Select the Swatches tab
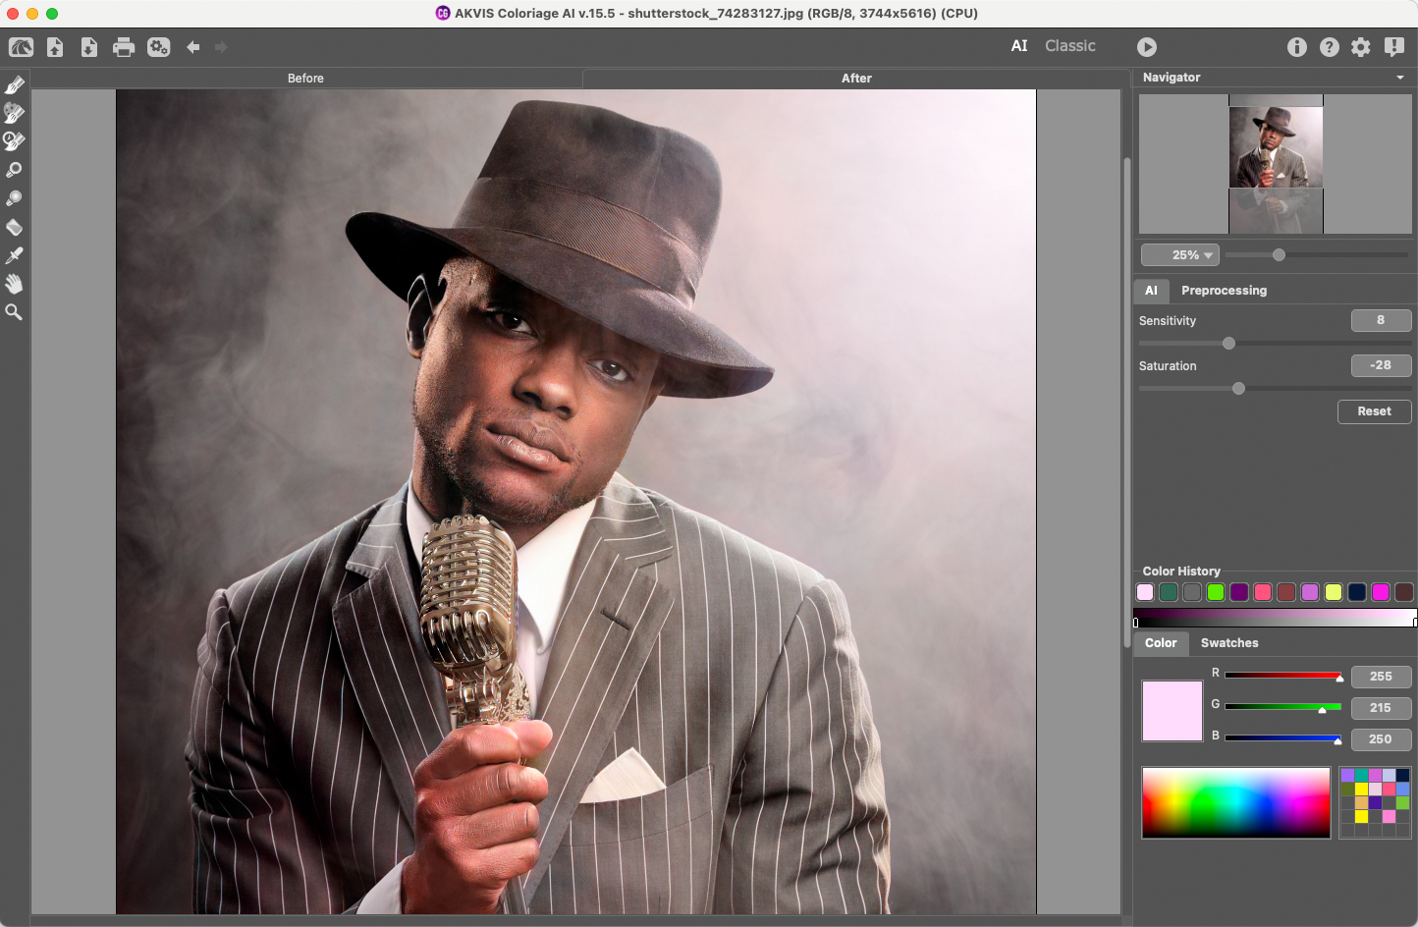 1229,643
